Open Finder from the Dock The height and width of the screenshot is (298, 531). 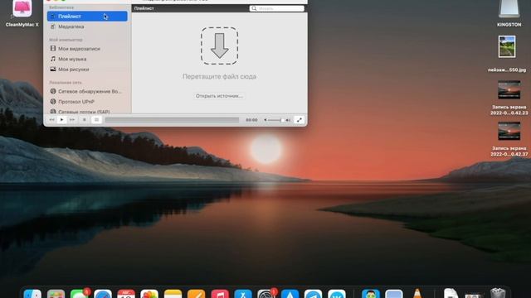32,294
